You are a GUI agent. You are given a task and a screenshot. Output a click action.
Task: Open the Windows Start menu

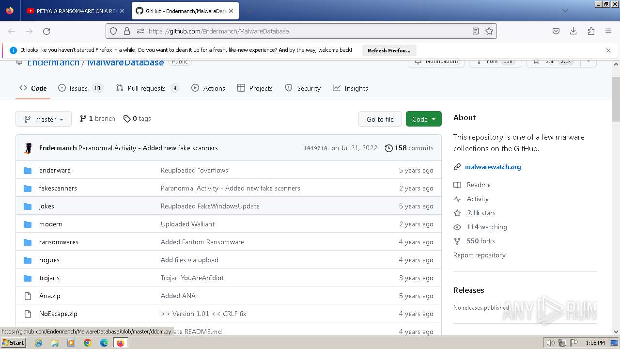[x=14, y=342]
